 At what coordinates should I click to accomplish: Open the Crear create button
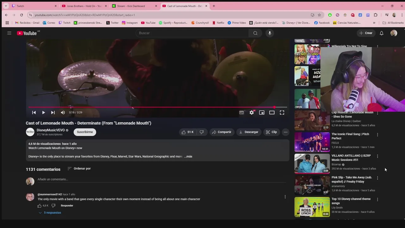(x=366, y=33)
